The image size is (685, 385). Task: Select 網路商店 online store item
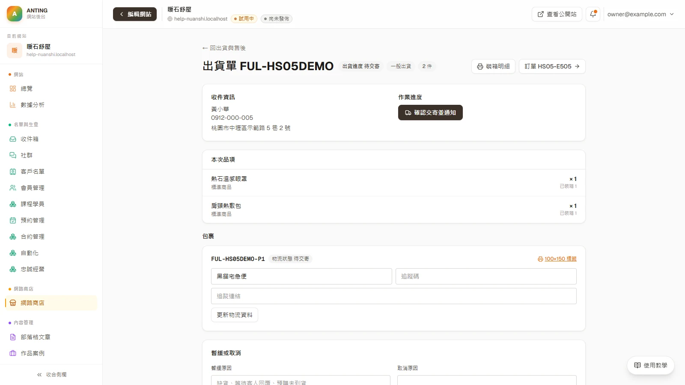click(51, 303)
